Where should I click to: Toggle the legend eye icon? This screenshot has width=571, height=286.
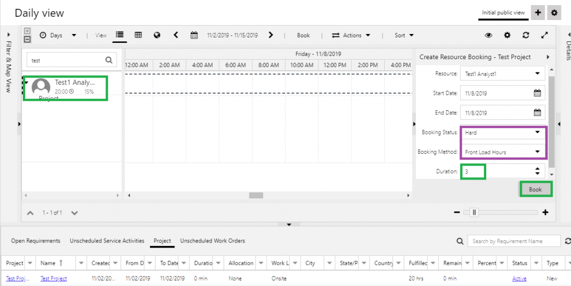tap(488, 35)
